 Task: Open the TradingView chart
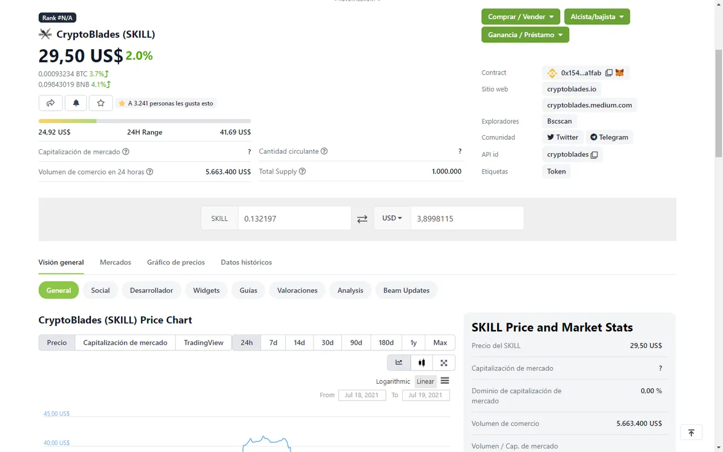tap(204, 342)
